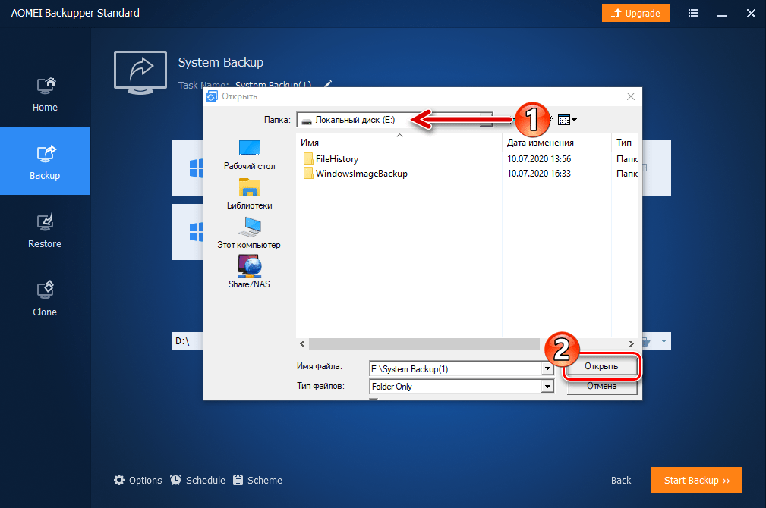
Task: Go Back to previous step
Action: click(621, 480)
